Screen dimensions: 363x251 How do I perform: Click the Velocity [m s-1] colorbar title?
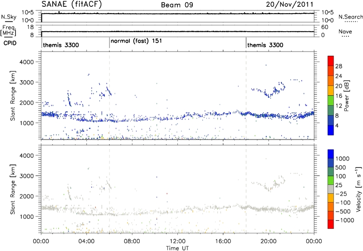tap(358, 189)
